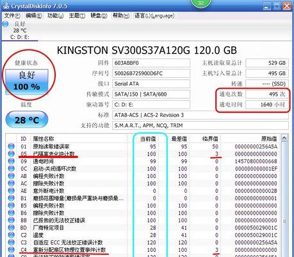Image resolution: width=294 pixels, height=257 pixels.
Task: Click the ATA8-ACS | ACS-2 Revision 3 field
Action: (x=200, y=115)
